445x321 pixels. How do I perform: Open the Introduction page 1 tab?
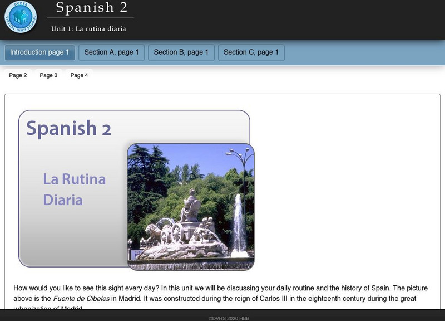[x=39, y=52]
